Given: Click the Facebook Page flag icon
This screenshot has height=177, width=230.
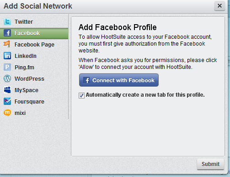Looking at the screenshot, I should point(7,44).
